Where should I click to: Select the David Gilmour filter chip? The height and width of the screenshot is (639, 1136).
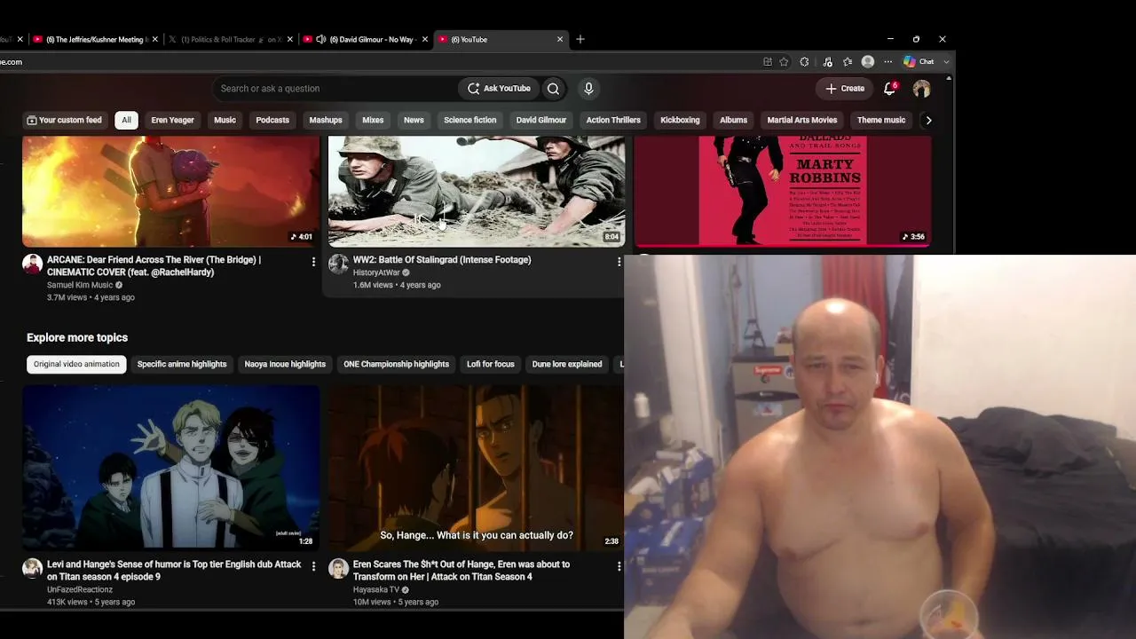click(541, 120)
